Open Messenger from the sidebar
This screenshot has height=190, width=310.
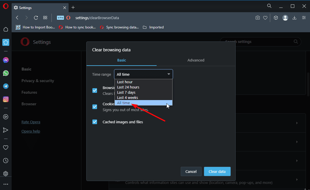(x=6, y=60)
